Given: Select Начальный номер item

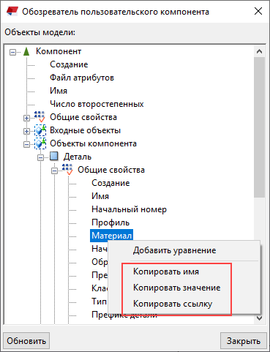Looking at the screenshot, I should [x=130, y=209].
